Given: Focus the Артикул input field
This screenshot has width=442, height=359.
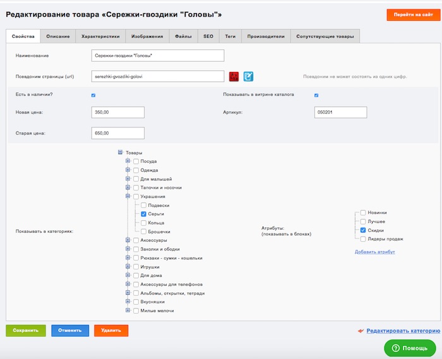Looking at the screenshot, I should coord(340,112).
